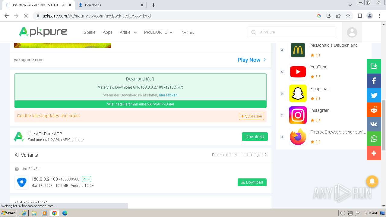Open the Spiele menu item
386x217 pixels.
pyautogui.click(x=90, y=32)
